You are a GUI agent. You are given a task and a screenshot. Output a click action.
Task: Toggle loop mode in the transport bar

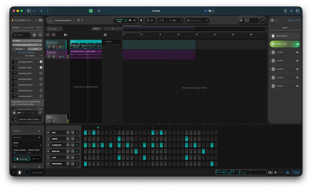click(x=134, y=20)
